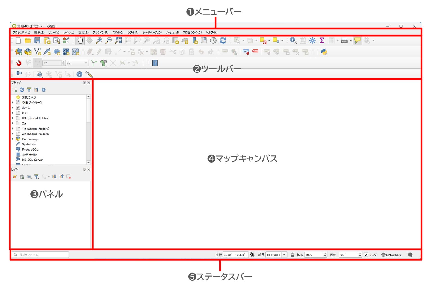Select PostgreSQL in the Browser panel
The image size is (437, 285).
[30, 149]
